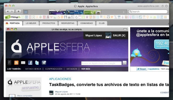173x100 pixels.
Task: Open the RESPUESTAS tab
Action: 68,23
